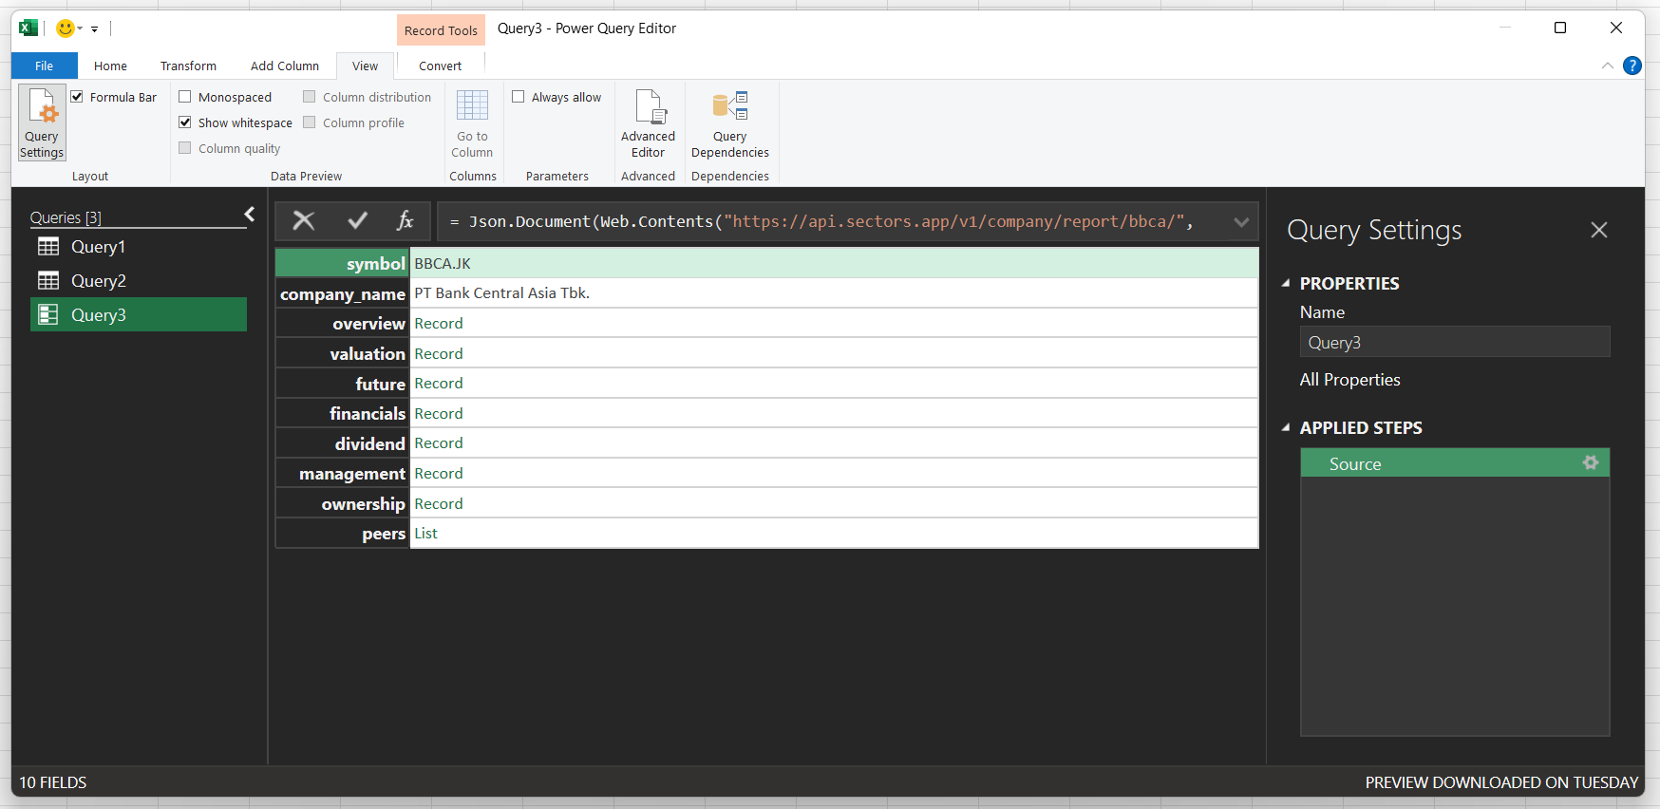Open All Properties link
Viewport: 1660px width, 809px height.
(1349, 380)
